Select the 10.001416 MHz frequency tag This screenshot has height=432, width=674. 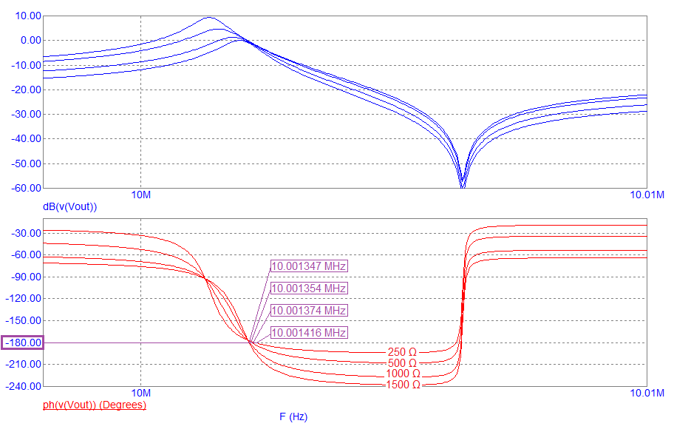(309, 333)
